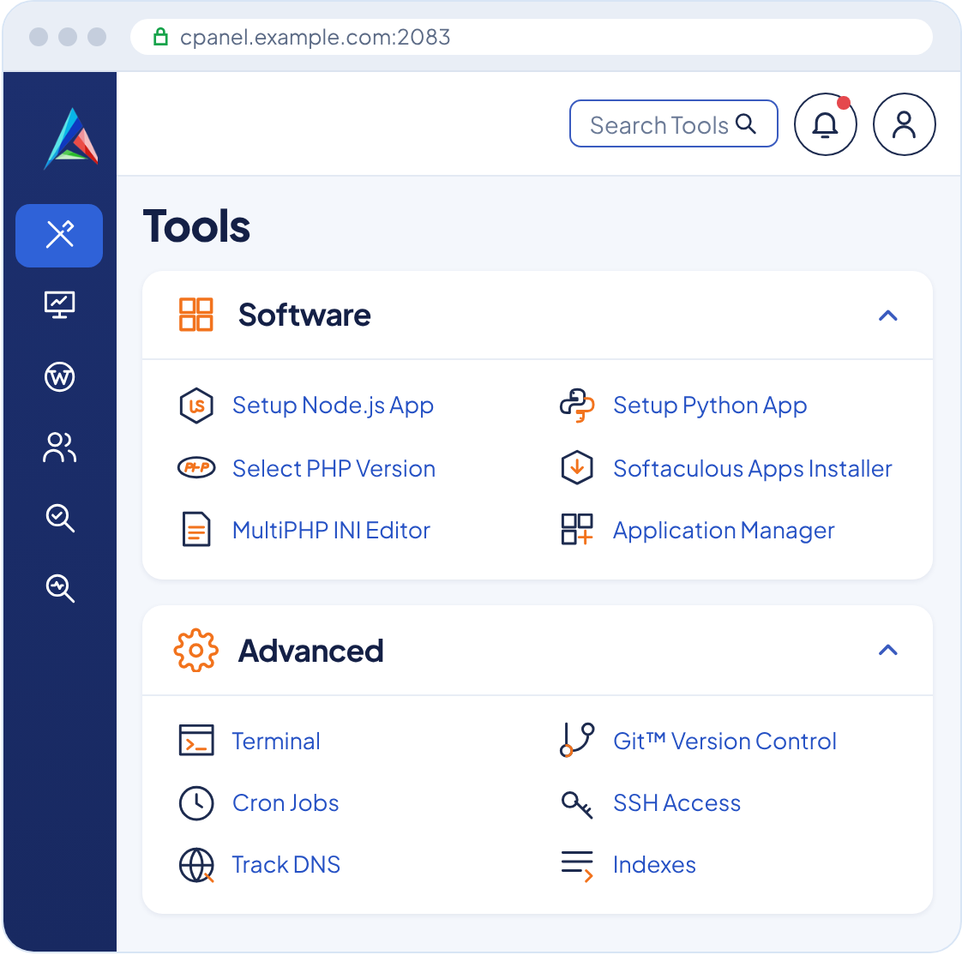This screenshot has width=962, height=955.
Task: Open the WordPress sidebar icon
Action: click(x=59, y=376)
